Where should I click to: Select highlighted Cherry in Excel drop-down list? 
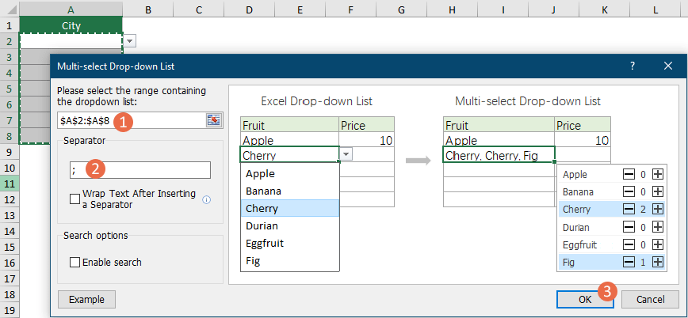click(x=290, y=208)
